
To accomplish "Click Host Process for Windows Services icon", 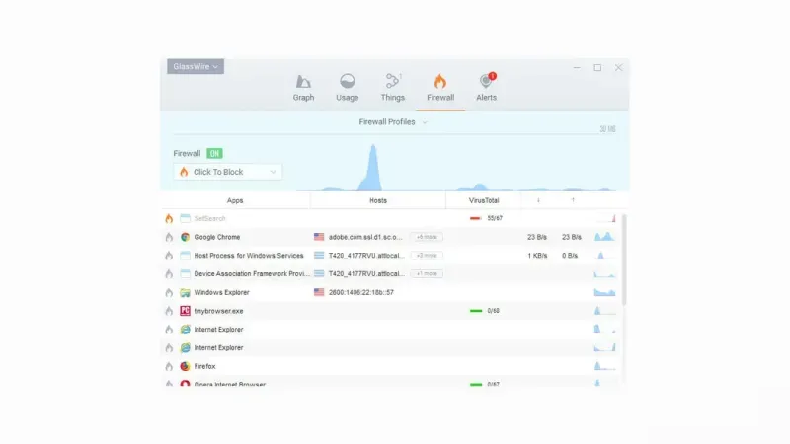I will tap(185, 256).
